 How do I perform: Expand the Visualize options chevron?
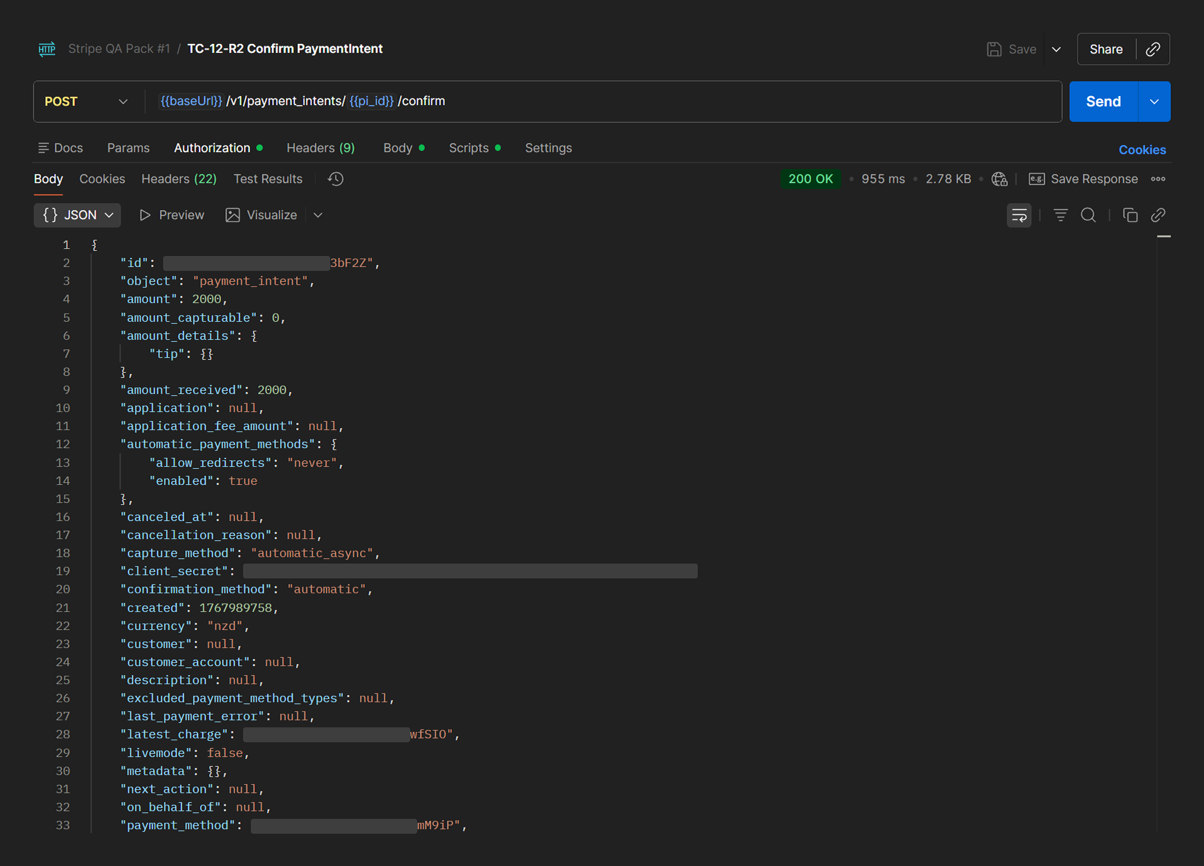(x=318, y=215)
